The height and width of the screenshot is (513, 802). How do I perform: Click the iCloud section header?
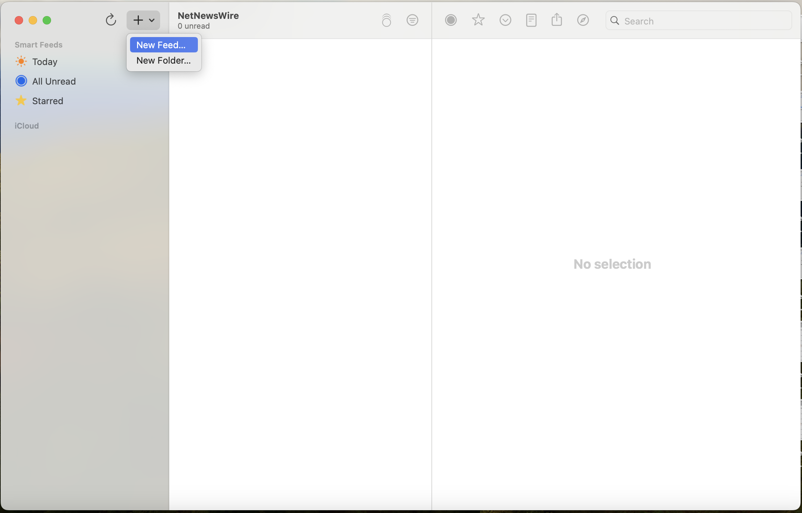coord(27,126)
